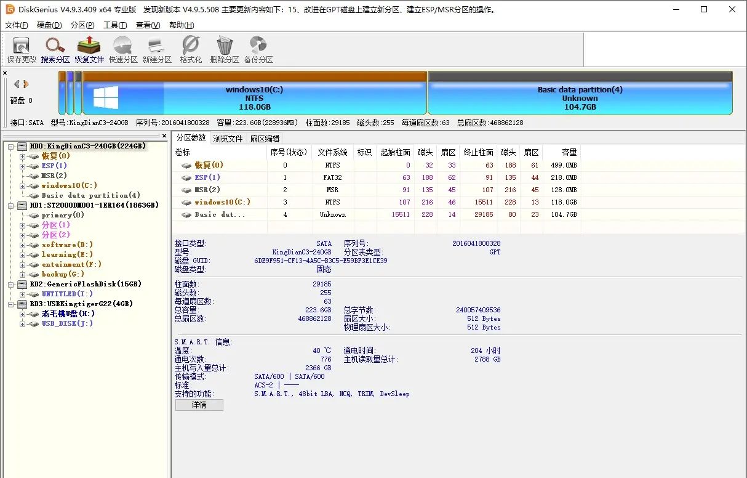This screenshot has width=747, height=478.
Task: Launch 快速分区 (Quick Partition) from the toolbar
Action: [122, 49]
